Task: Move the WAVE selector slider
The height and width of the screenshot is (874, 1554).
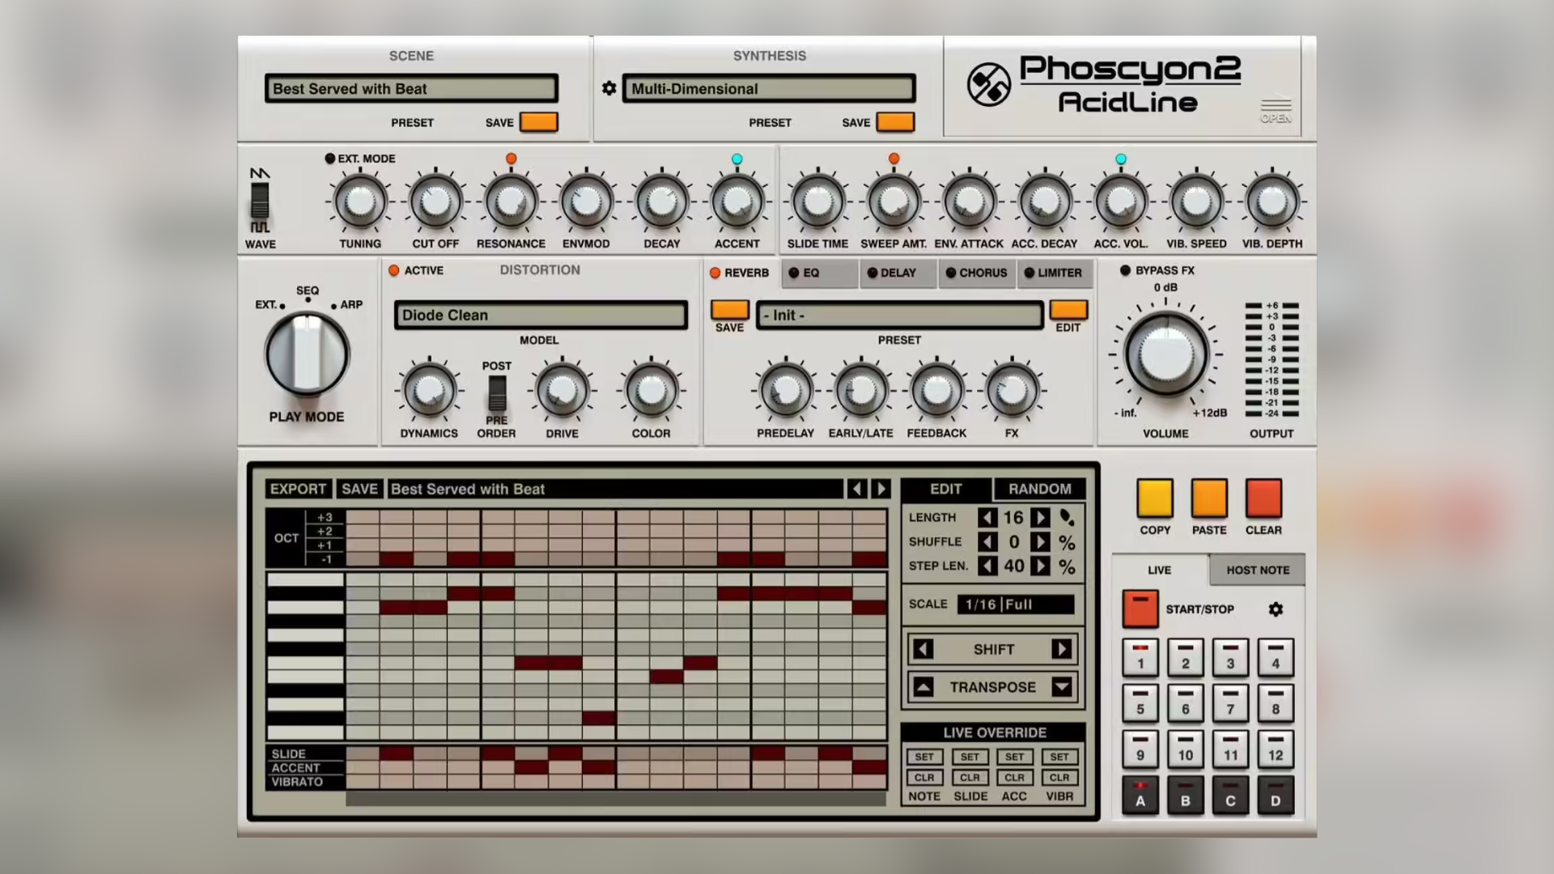Action: point(260,201)
